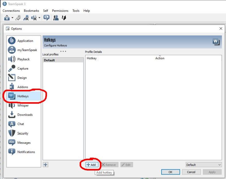Click the Edit hotkey button
This screenshot has height=179, width=226.
point(127,165)
